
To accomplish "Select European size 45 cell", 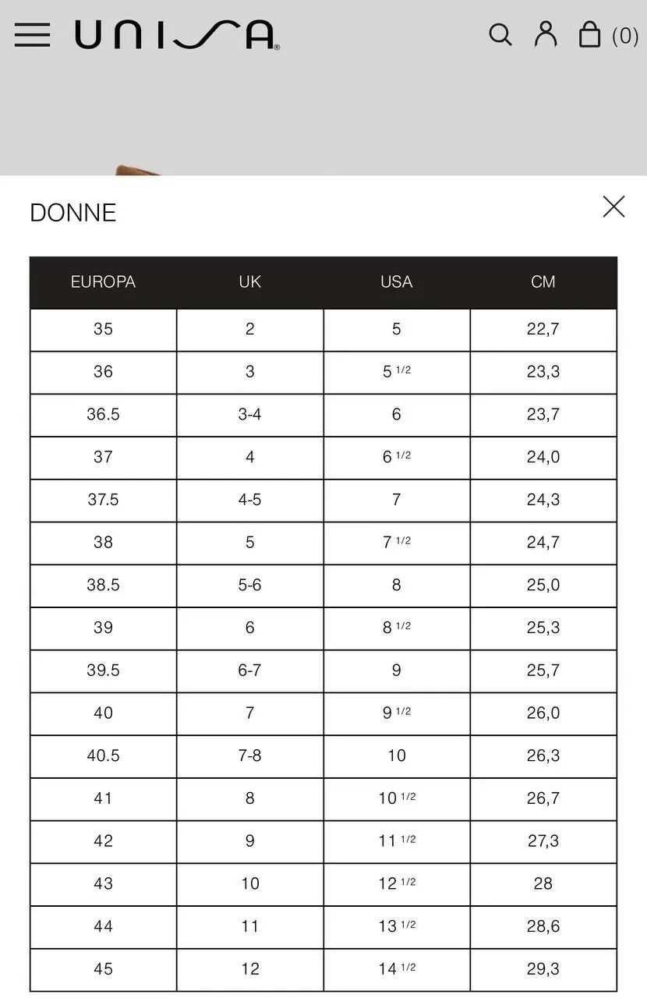I will tap(103, 969).
